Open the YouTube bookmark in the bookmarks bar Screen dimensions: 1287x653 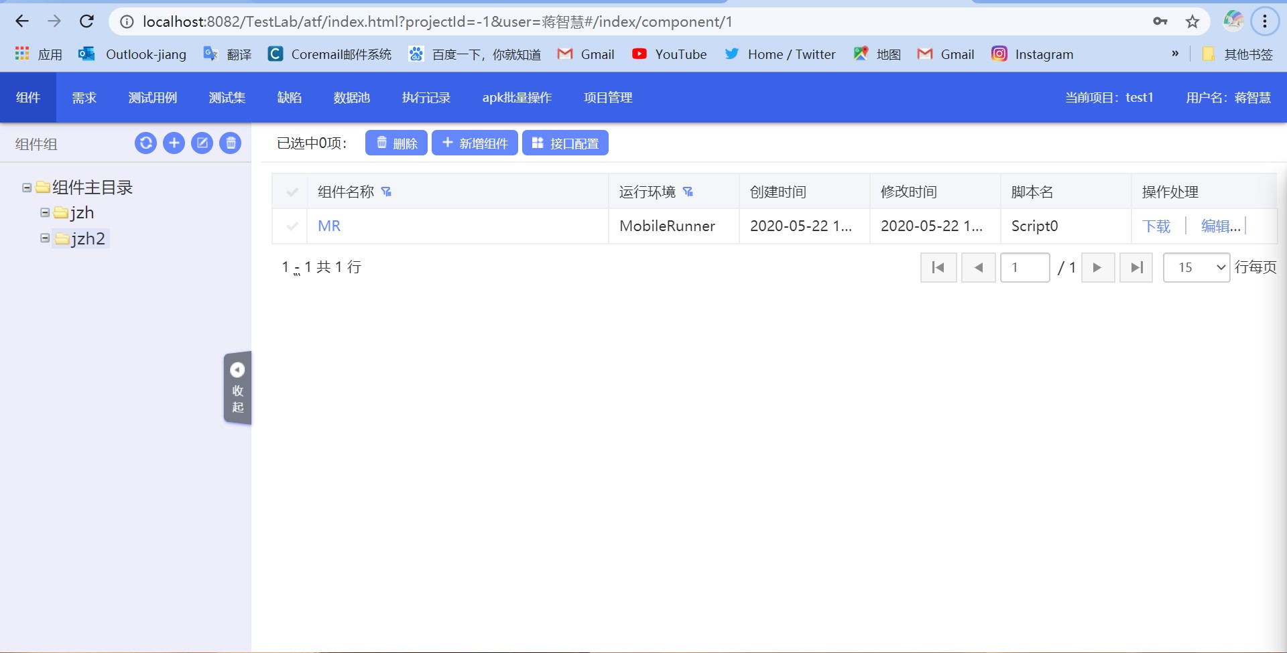[670, 54]
